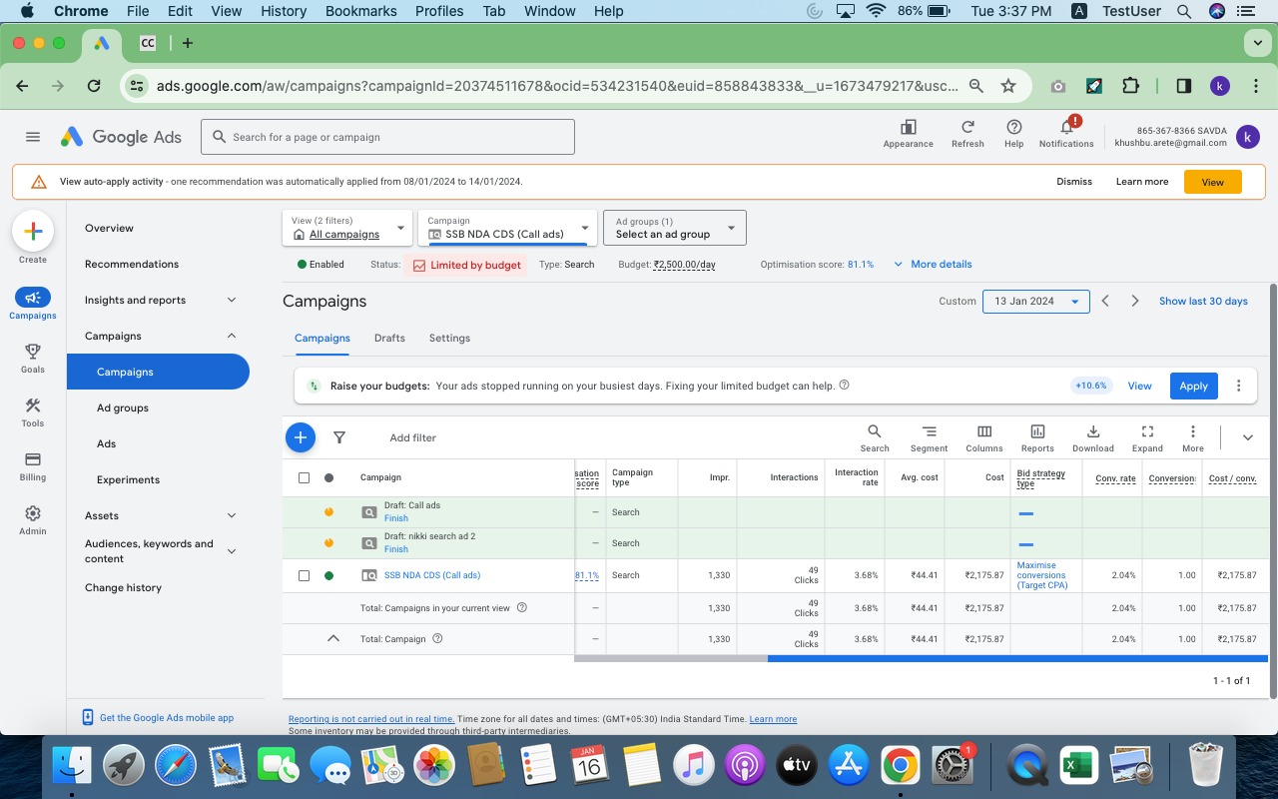The image size is (1278, 799).
Task: Open the Notifications bell
Action: coord(1065,130)
